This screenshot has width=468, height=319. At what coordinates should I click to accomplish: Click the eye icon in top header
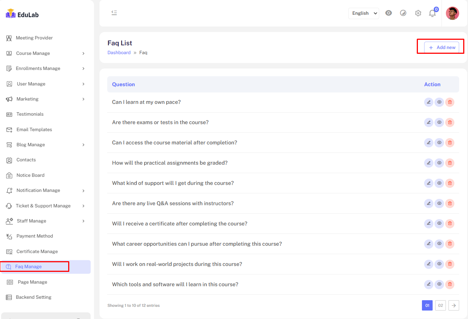pos(388,13)
